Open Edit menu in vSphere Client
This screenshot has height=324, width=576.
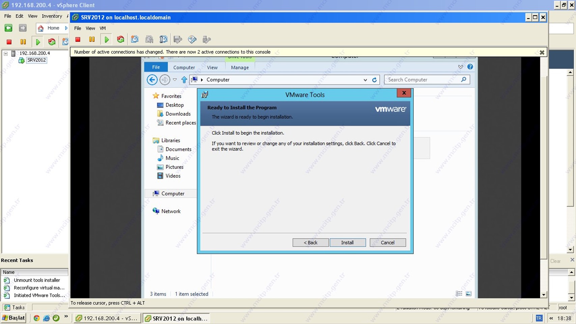tap(20, 16)
